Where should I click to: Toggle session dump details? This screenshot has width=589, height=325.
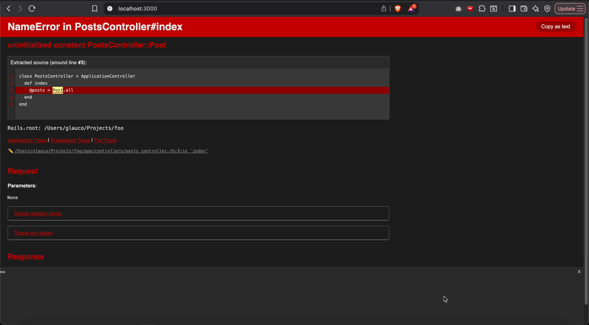pyautogui.click(x=37, y=213)
